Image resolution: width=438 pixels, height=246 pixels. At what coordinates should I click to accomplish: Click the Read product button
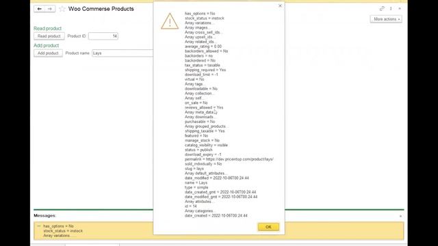tap(49, 36)
